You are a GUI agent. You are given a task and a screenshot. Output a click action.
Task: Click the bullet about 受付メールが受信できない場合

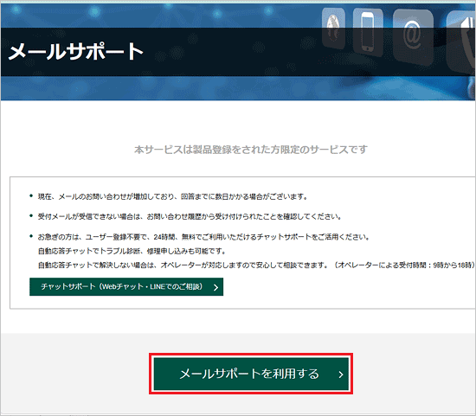coord(190,216)
